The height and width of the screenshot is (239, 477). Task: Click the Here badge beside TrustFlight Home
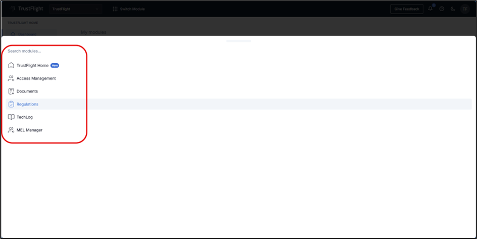pos(55,65)
